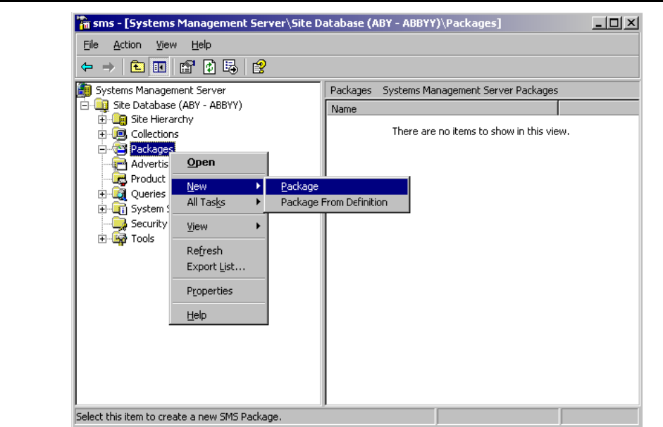Select the Systems Management Server tree label
Image resolution: width=663 pixels, height=427 pixels.
161,90
